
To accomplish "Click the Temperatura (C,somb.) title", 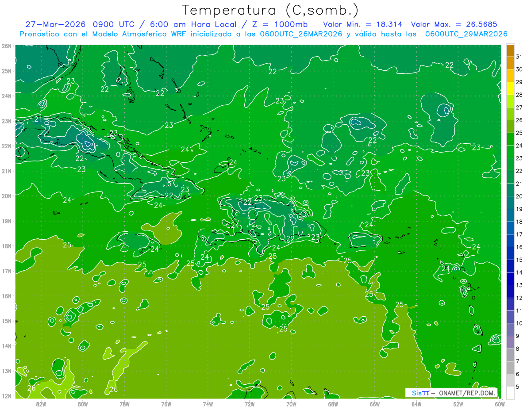I will (270, 11).
